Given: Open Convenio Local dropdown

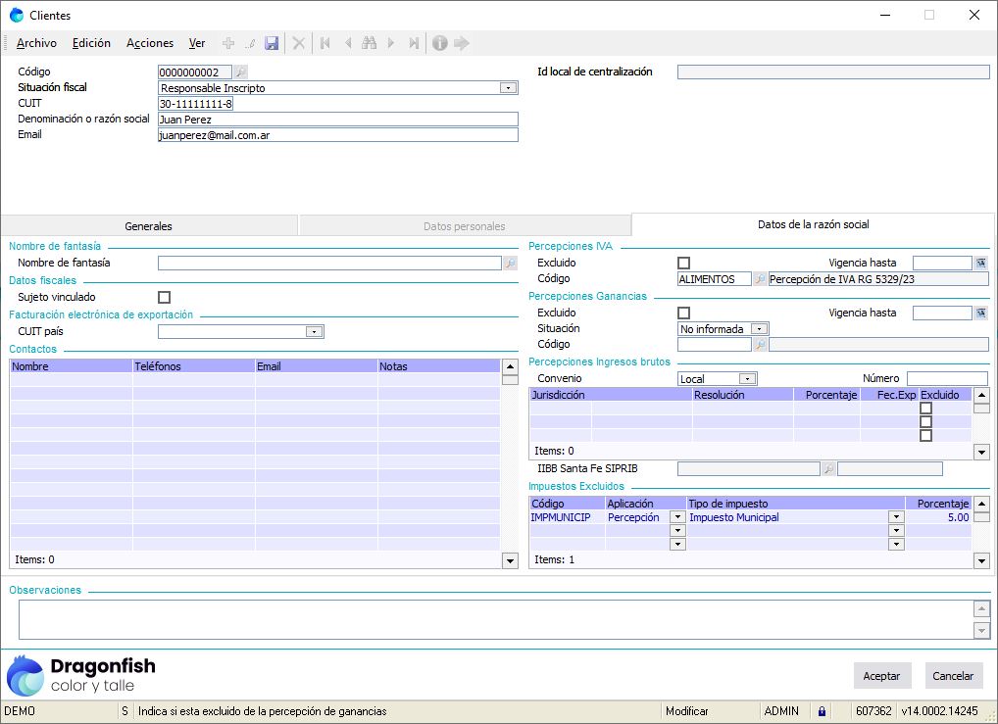Looking at the screenshot, I should (x=748, y=378).
